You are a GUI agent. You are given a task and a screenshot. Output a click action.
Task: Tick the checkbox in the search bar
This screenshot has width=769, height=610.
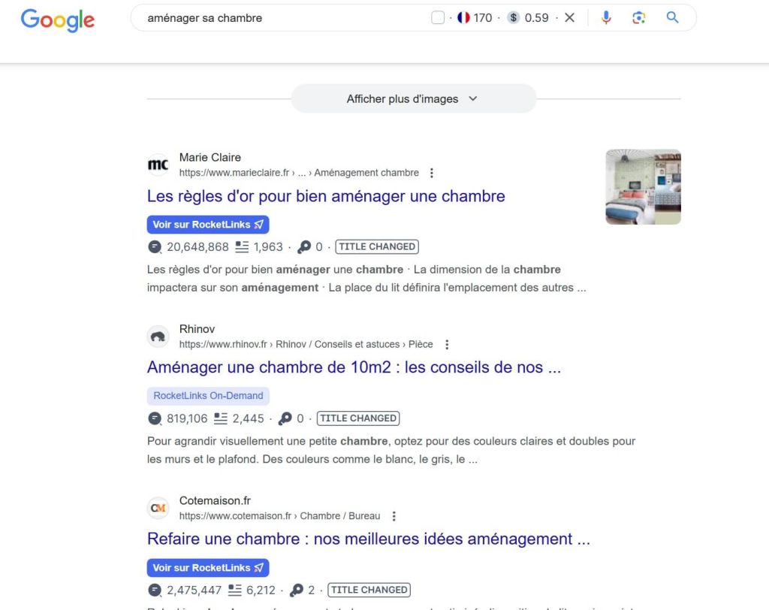(x=438, y=18)
